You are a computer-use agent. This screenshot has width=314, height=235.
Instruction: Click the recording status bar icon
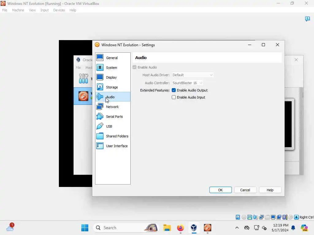coord(291,217)
